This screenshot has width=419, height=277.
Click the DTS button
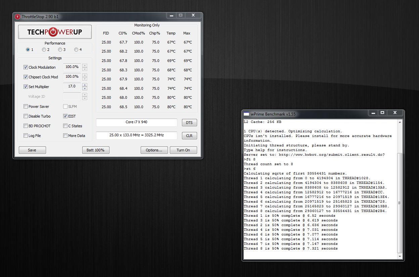189,123
